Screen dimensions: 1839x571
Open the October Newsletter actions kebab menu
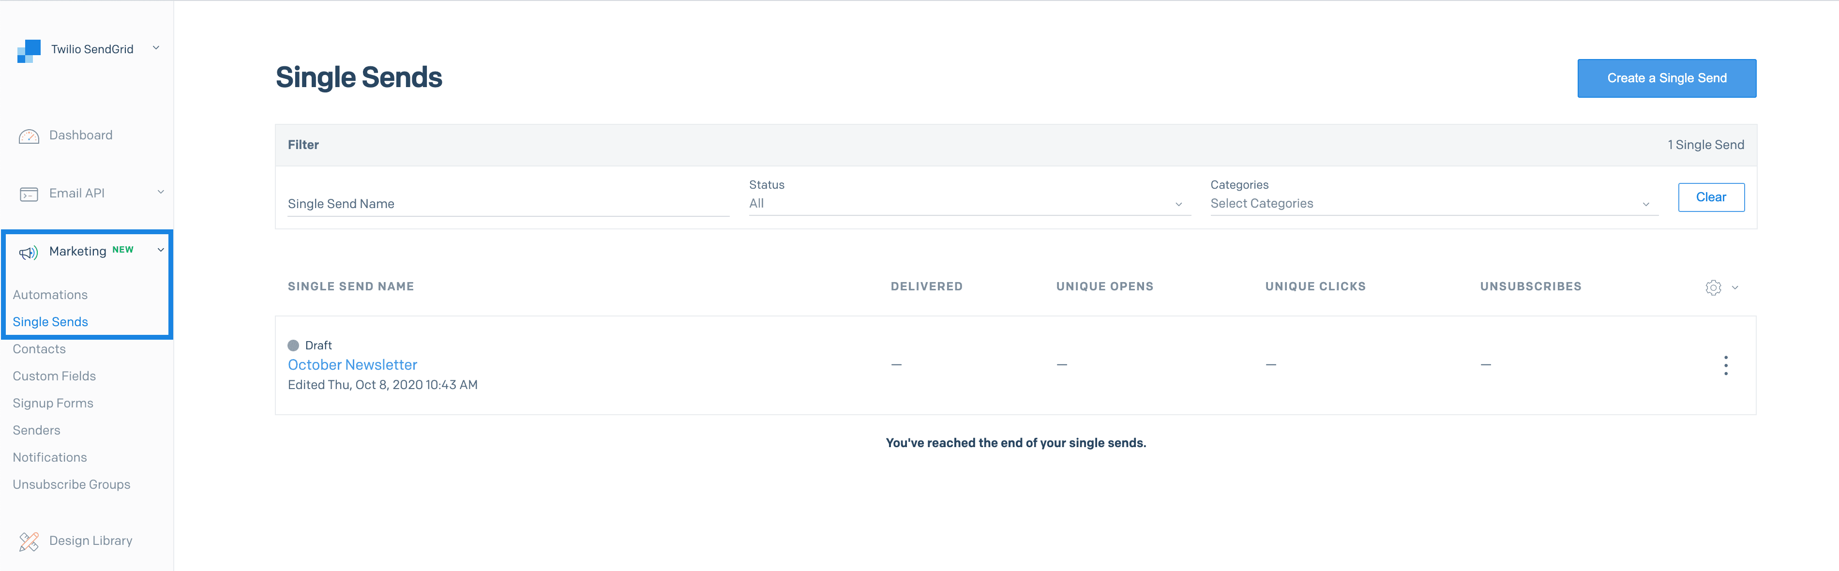[1726, 365]
